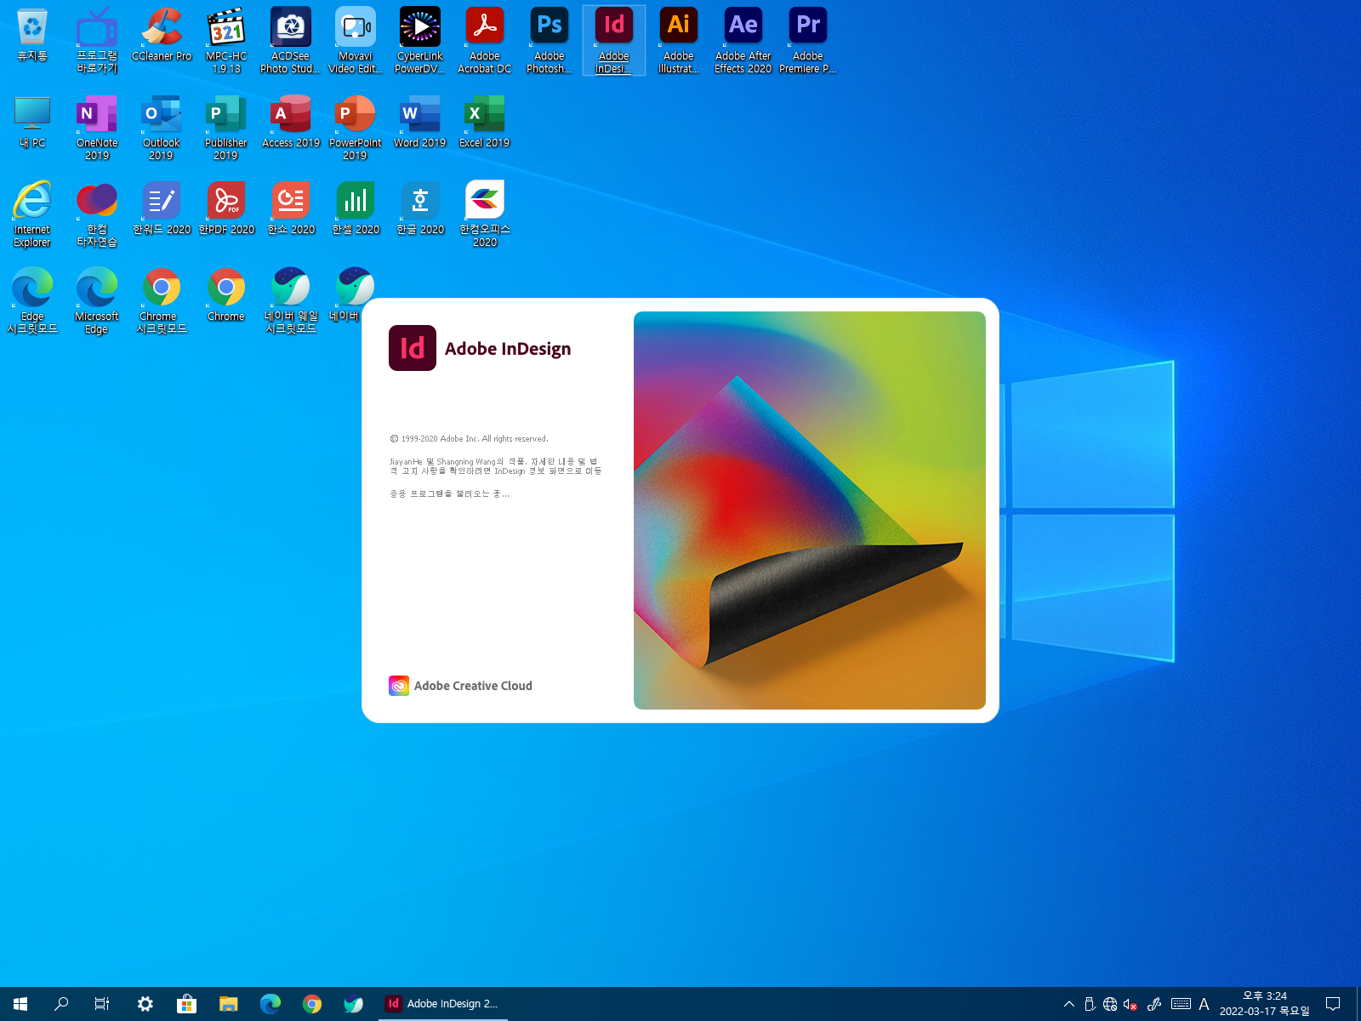Select the Adobe Premiere Pro icon
This screenshot has width=1361, height=1021.
tap(808, 41)
